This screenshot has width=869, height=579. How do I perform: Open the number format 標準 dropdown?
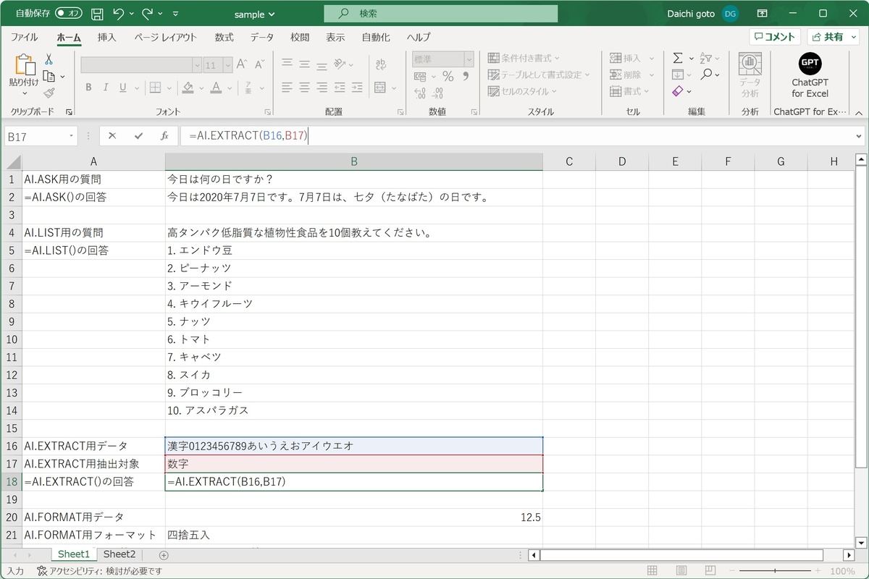[469, 59]
